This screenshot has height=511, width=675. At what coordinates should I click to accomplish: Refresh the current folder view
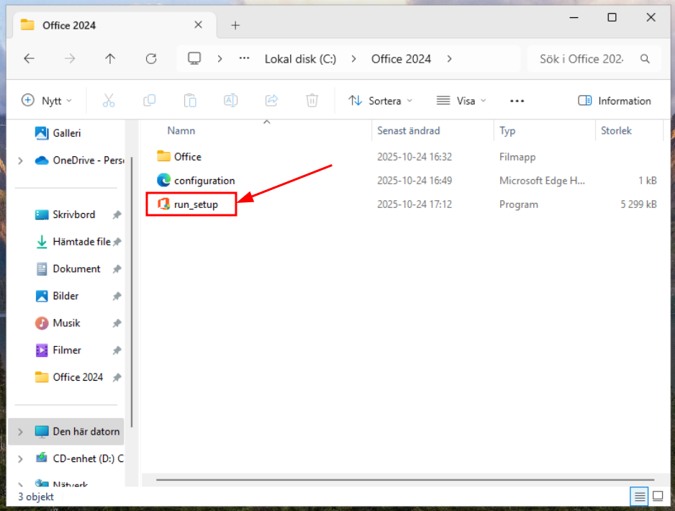pyautogui.click(x=150, y=59)
